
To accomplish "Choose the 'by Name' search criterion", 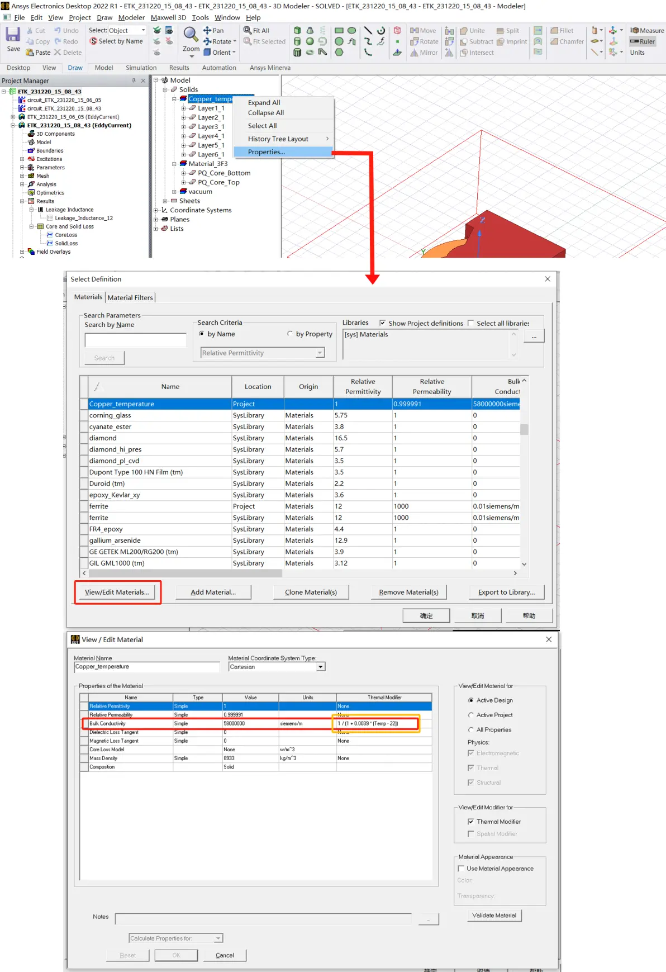I will point(202,334).
